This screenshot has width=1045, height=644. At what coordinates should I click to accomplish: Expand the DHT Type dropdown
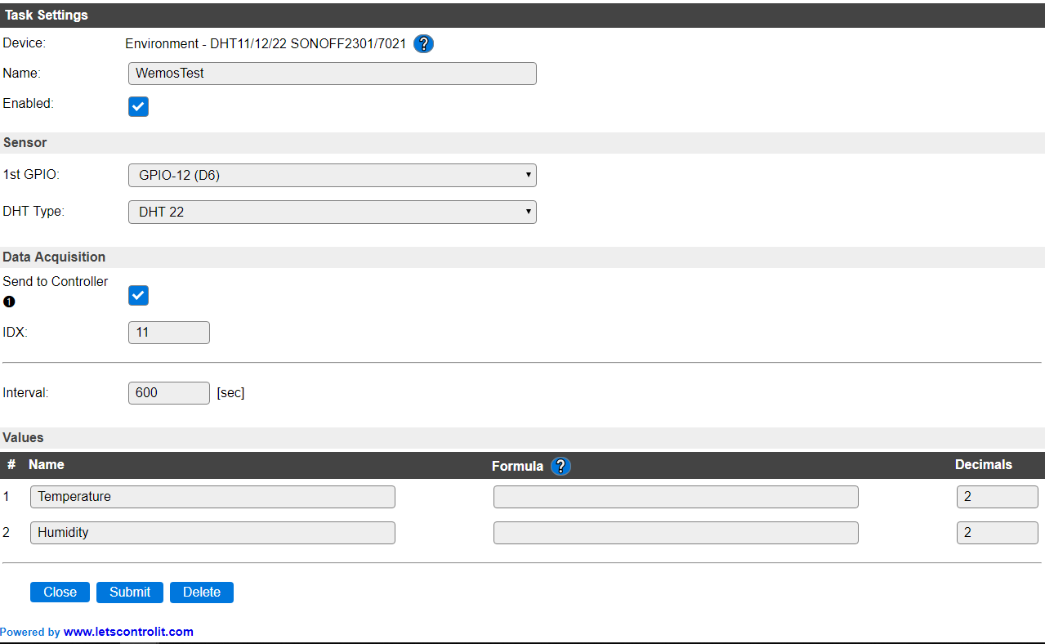click(x=332, y=212)
